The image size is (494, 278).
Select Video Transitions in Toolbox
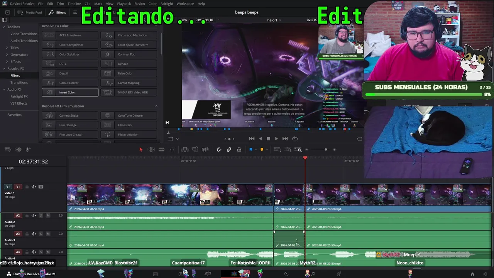tap(24, 34)
